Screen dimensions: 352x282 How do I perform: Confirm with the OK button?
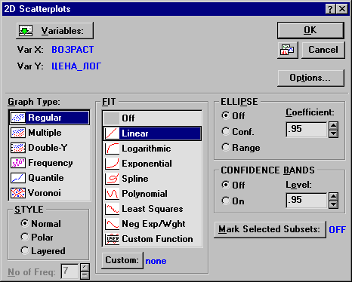(310, 30)
